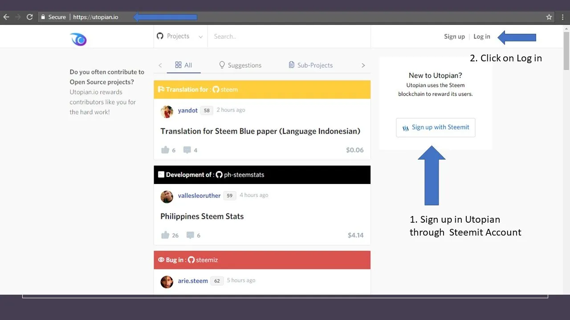This screenshot has width=570, height=320.
Task: Open vallesleoruther's avatar
Action: click(x=167, y=197)
